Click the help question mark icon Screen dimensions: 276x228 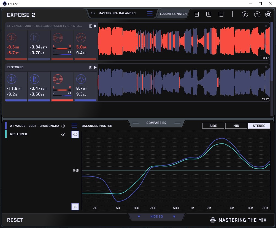point(257,14)
